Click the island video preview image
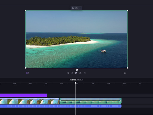 pyautogui.click(x=76, y=39)
